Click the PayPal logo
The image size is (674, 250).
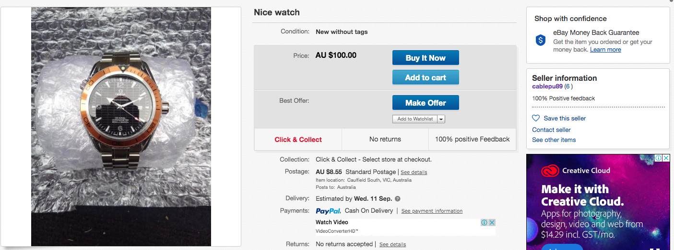tap(328, 211)
